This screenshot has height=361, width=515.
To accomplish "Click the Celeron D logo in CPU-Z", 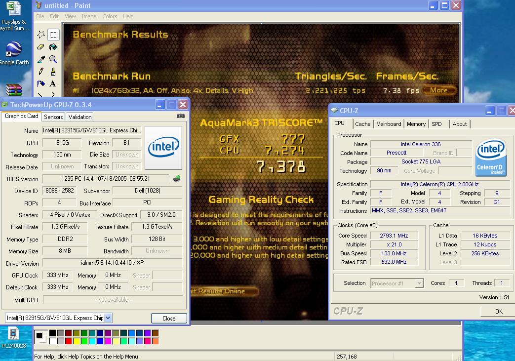I will 491,157.
